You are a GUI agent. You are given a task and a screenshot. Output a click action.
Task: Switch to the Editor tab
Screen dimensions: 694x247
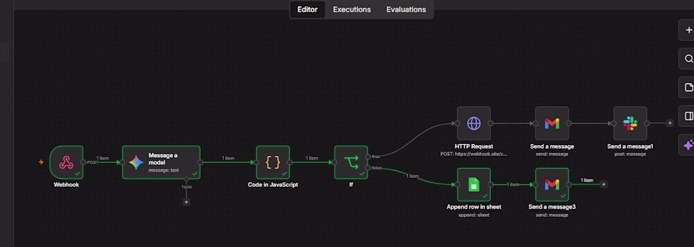point(307,9)
